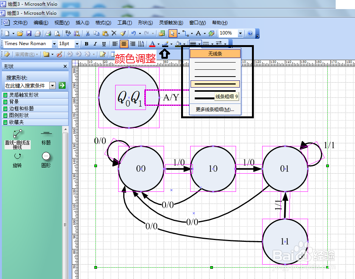The height and width of the screenshot is (279, 355).
Task: Click the search shapes input field
Action: click(x=27, y=86)
